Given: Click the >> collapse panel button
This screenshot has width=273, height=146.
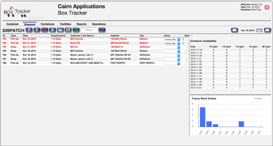Looking at the screenshot, I should (x=192, y=36).
